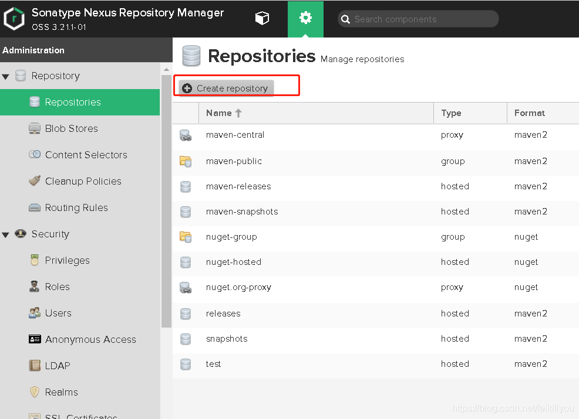
Task: Click the Cleanup Policies broom icon
Action: [x=35, y=181]
